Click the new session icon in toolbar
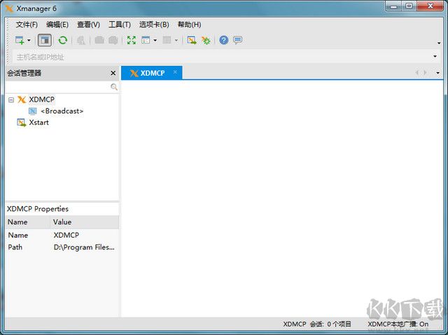Viewport: 448px width, 335px height. tap(20, 40)
